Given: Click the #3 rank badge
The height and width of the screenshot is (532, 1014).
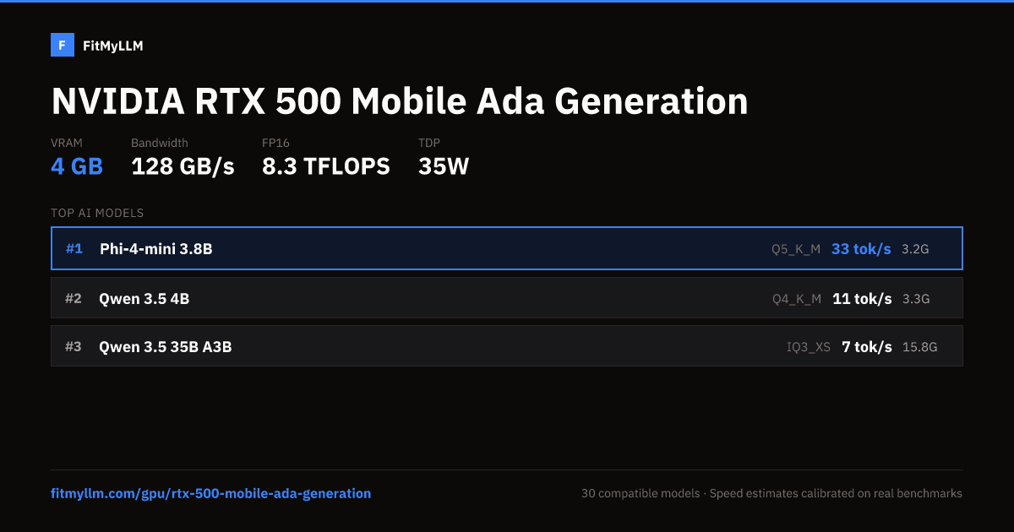Looking at the screenshot, I should pyautogui.click(x=74, y=346).
